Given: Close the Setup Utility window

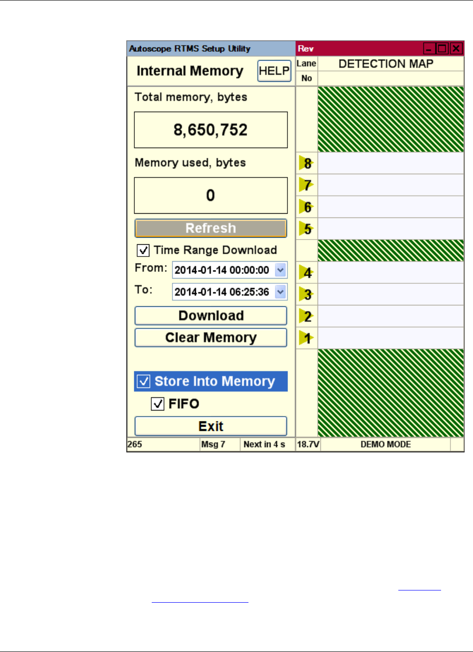Looking at the screenshot, I should point(456,48).
